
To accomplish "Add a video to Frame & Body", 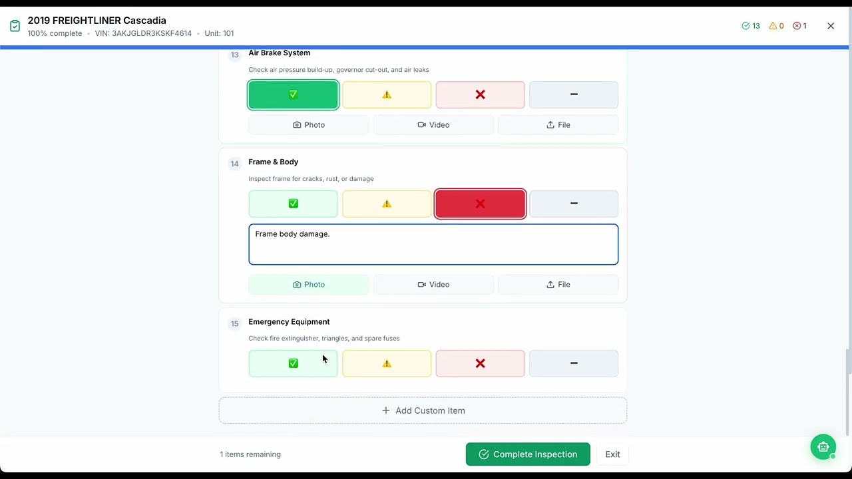I will [x=433, y=284].
